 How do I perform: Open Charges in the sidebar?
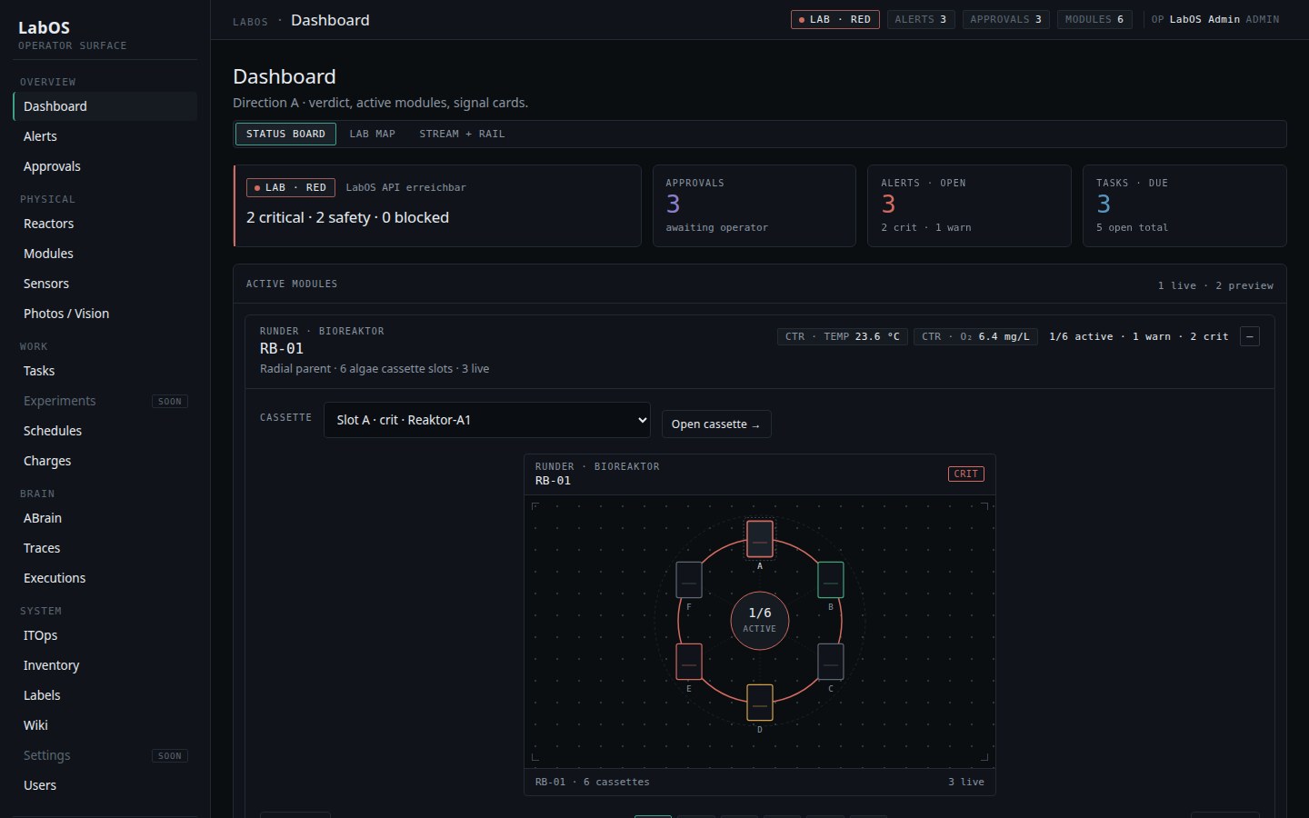[x=105, y=461]
